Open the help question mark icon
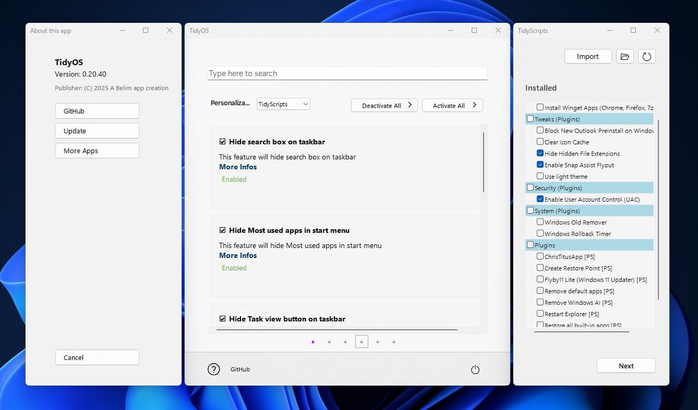 coord(214,369)
